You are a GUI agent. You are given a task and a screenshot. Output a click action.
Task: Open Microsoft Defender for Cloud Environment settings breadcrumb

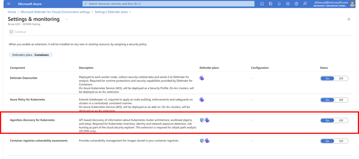pyautogui.click(x=55, y=12)
